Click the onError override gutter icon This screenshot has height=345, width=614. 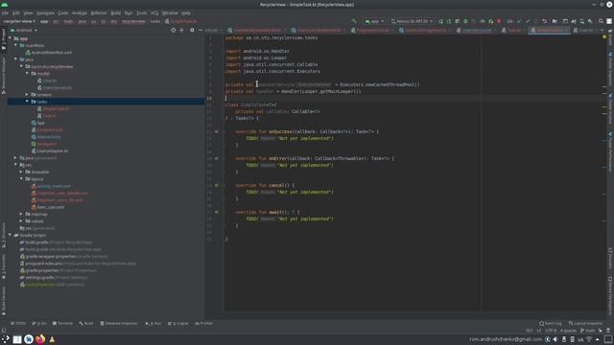217,158
